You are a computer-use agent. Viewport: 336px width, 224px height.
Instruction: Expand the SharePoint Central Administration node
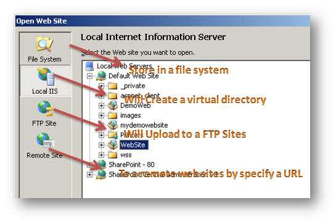pyautogui.click(x=89, y=175)
